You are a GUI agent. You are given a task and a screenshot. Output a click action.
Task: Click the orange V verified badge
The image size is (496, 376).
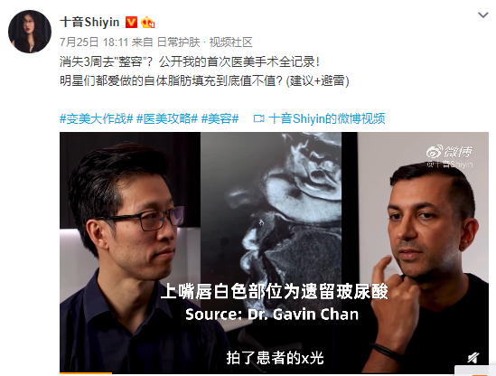[131, 23]
